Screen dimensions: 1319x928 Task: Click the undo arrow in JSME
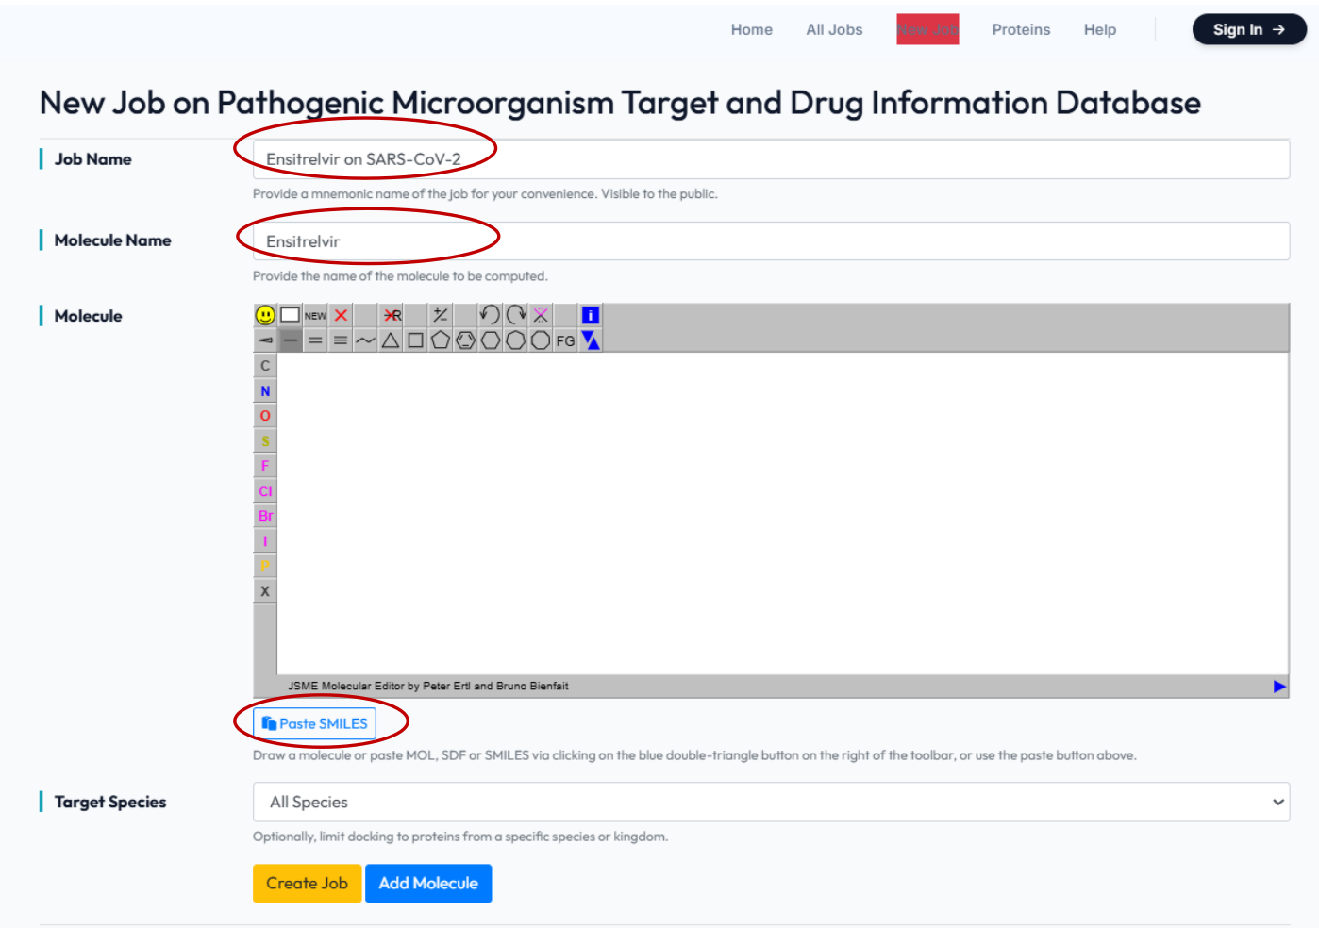click(490, 315)
